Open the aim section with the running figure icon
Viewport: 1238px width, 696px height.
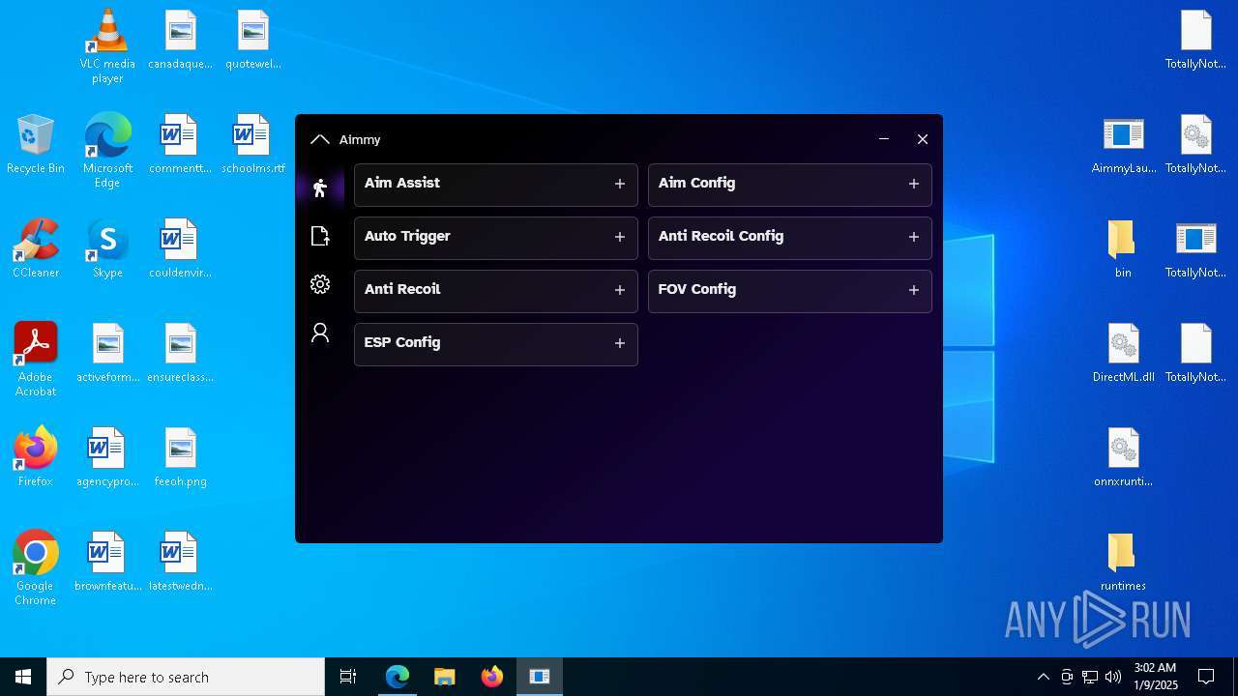(x=320, y=188)
